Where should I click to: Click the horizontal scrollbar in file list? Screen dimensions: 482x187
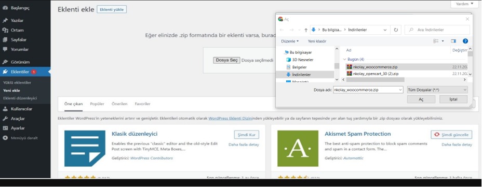tap(376, 80)
